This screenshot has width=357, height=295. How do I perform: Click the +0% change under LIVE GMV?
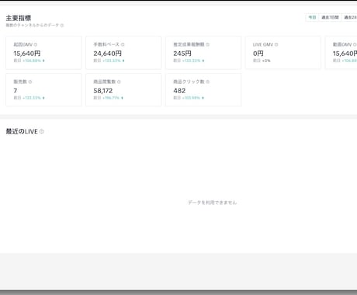266,61
